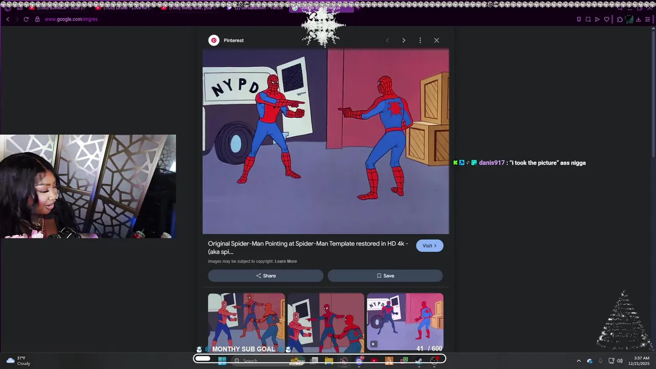Click the Pinterest logo icon
Viewport: 656px width, 369px height.
click(x=214, y=40)
